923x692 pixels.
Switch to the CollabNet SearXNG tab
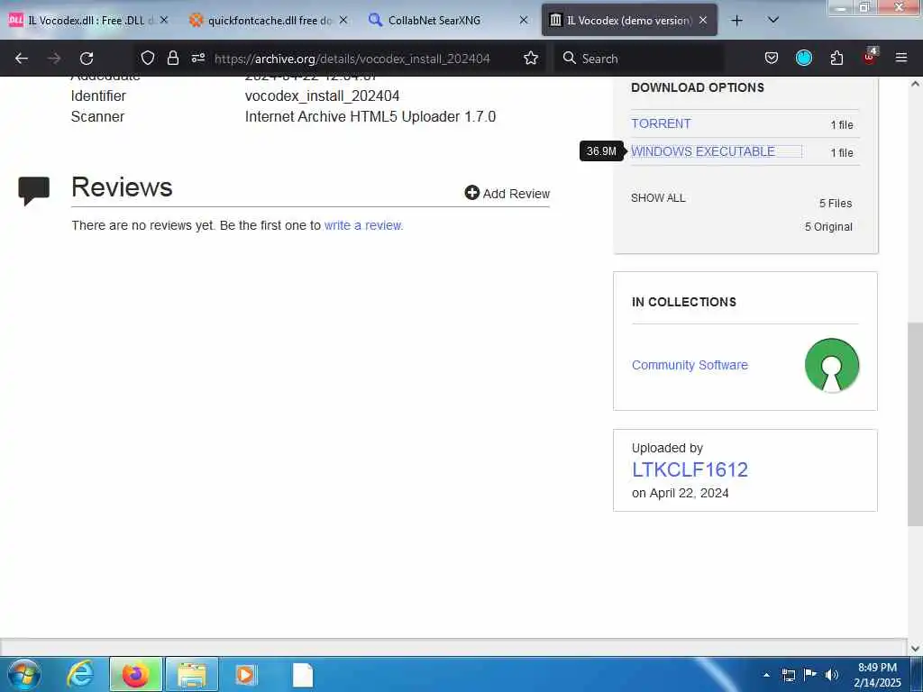pos(449,21)
